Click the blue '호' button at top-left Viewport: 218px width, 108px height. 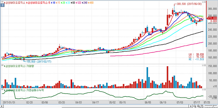click(2, 5)
